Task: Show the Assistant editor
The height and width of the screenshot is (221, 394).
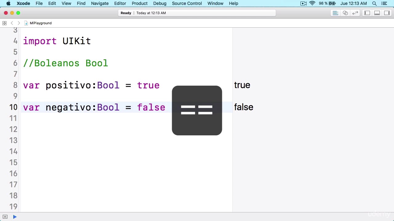Action: click(x=345, y=13)
